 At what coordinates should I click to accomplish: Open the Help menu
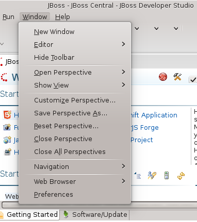pyautogui.click(x=62, y=17)
